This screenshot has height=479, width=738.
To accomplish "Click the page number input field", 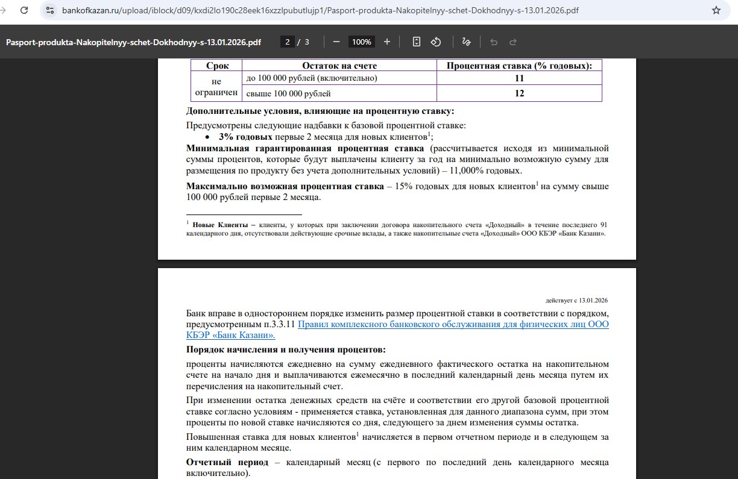I will tap(288, 42).
